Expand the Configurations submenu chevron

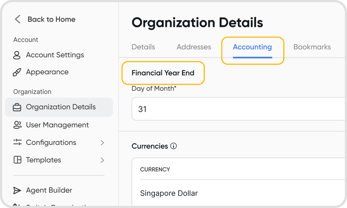pos(102,143)
